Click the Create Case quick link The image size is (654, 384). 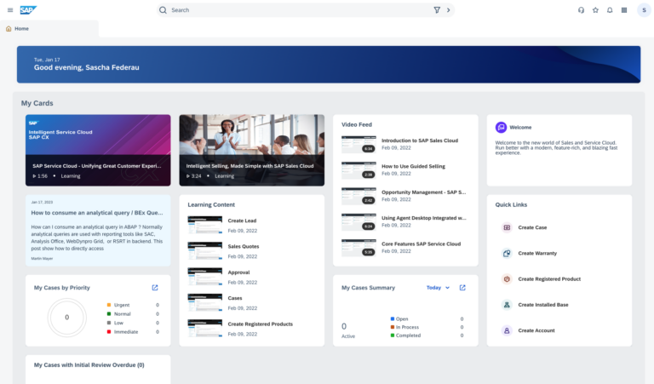(532, 227)
